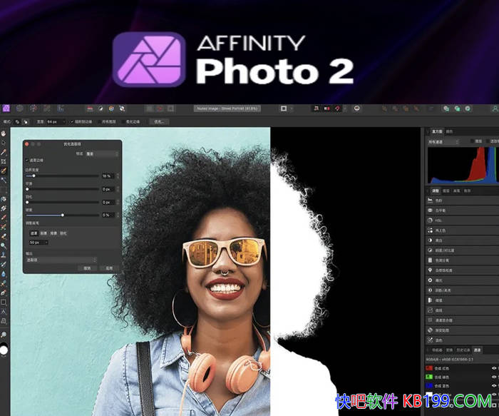Hide the Composite Green channel

(494, 377)
